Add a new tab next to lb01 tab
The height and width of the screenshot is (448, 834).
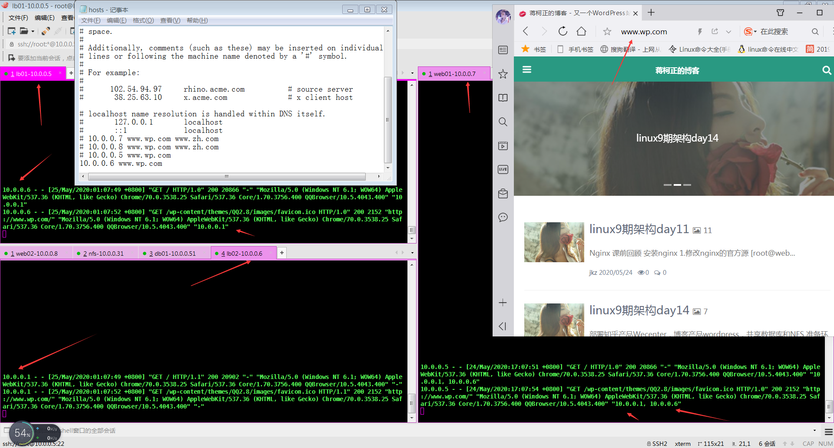(x=71, y=73)
